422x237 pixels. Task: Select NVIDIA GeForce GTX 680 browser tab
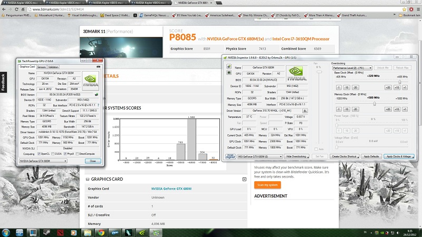194,3
